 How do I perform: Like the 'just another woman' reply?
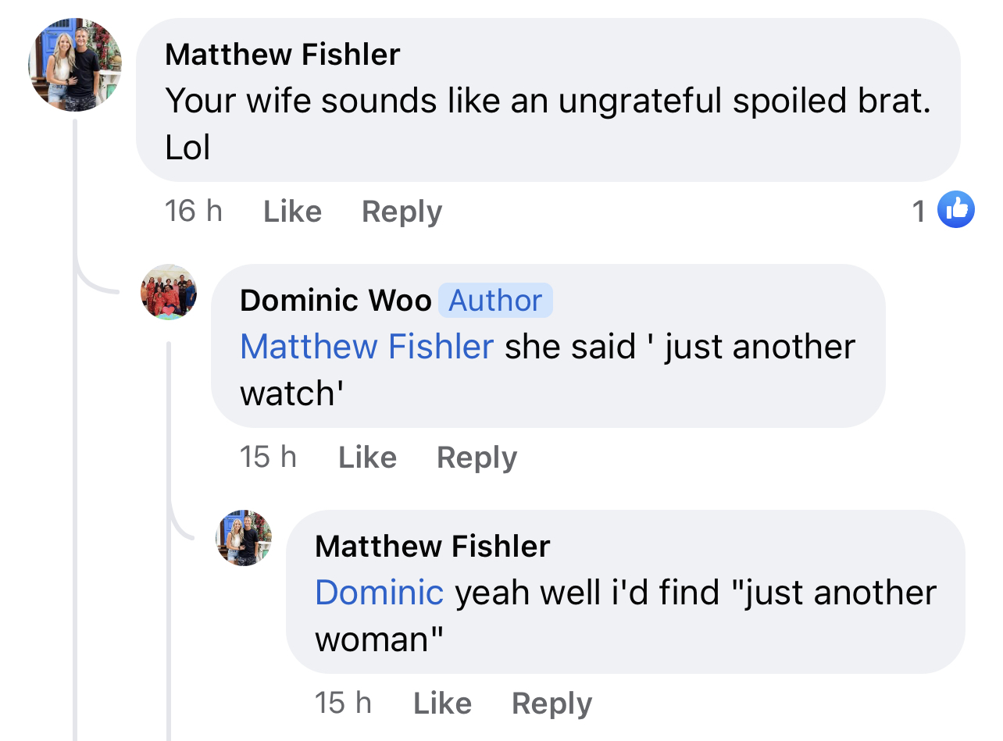442,704
